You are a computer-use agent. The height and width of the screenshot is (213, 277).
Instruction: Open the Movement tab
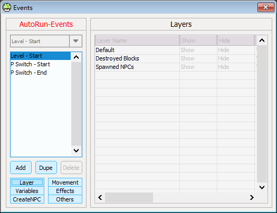(x=65, y=182)
